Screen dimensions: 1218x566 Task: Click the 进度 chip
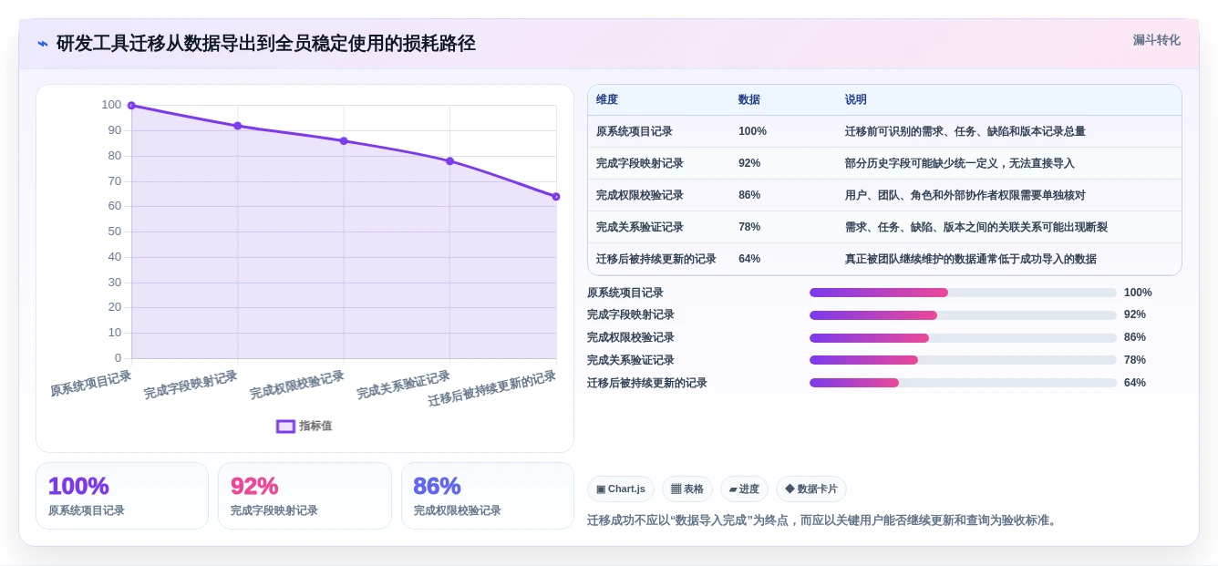click(x=744, y=489)
